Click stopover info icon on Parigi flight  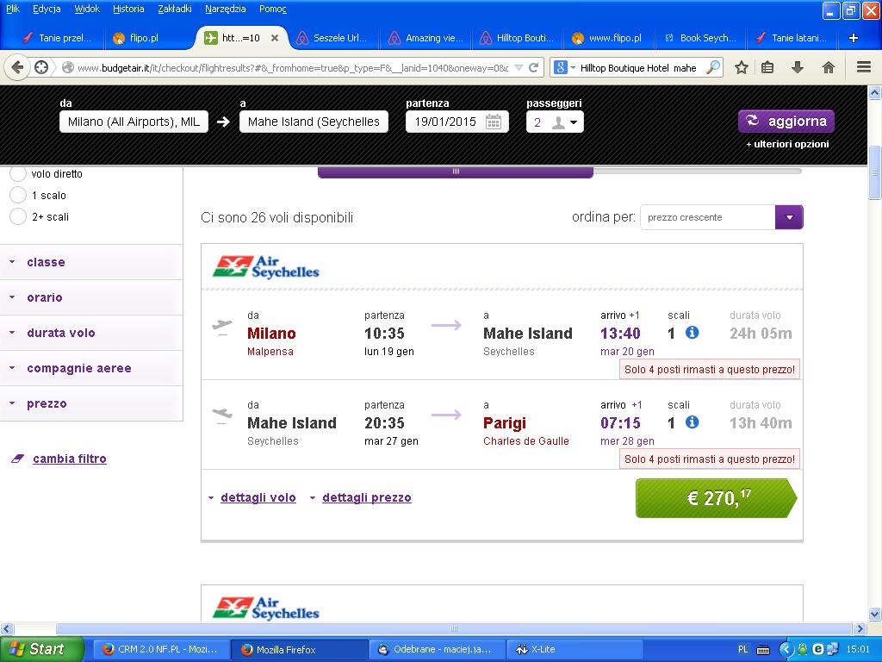(x=692, y=422)
